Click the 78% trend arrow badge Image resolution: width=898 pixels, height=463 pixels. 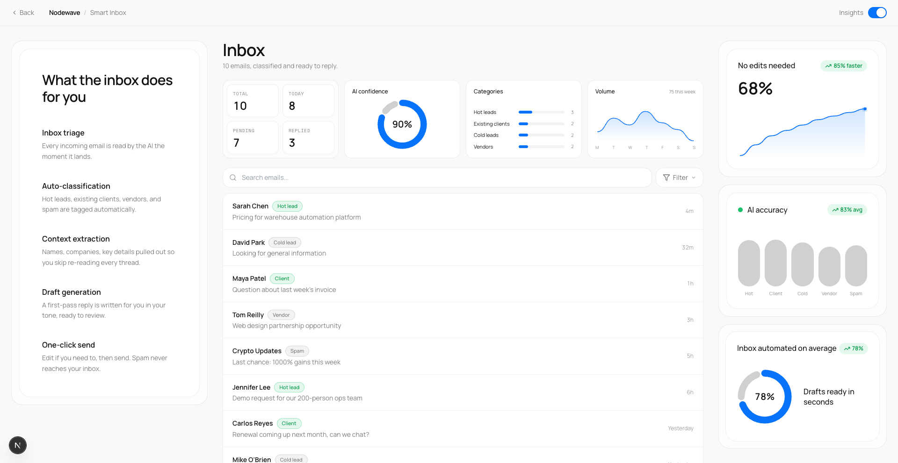pyautogui.click(x=854, y=349)
